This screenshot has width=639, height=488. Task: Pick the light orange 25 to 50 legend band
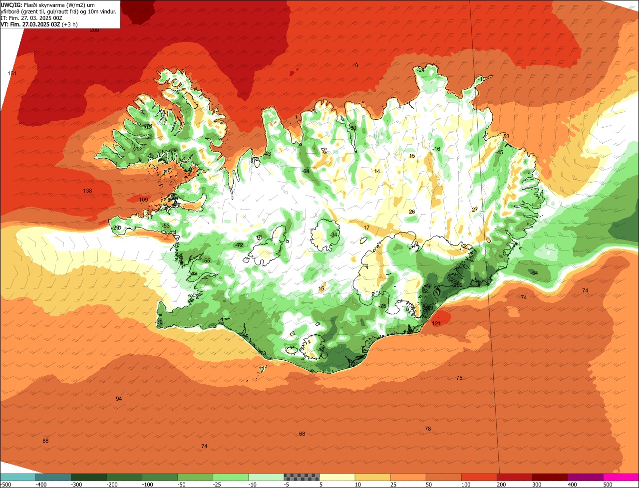(408, 477)
